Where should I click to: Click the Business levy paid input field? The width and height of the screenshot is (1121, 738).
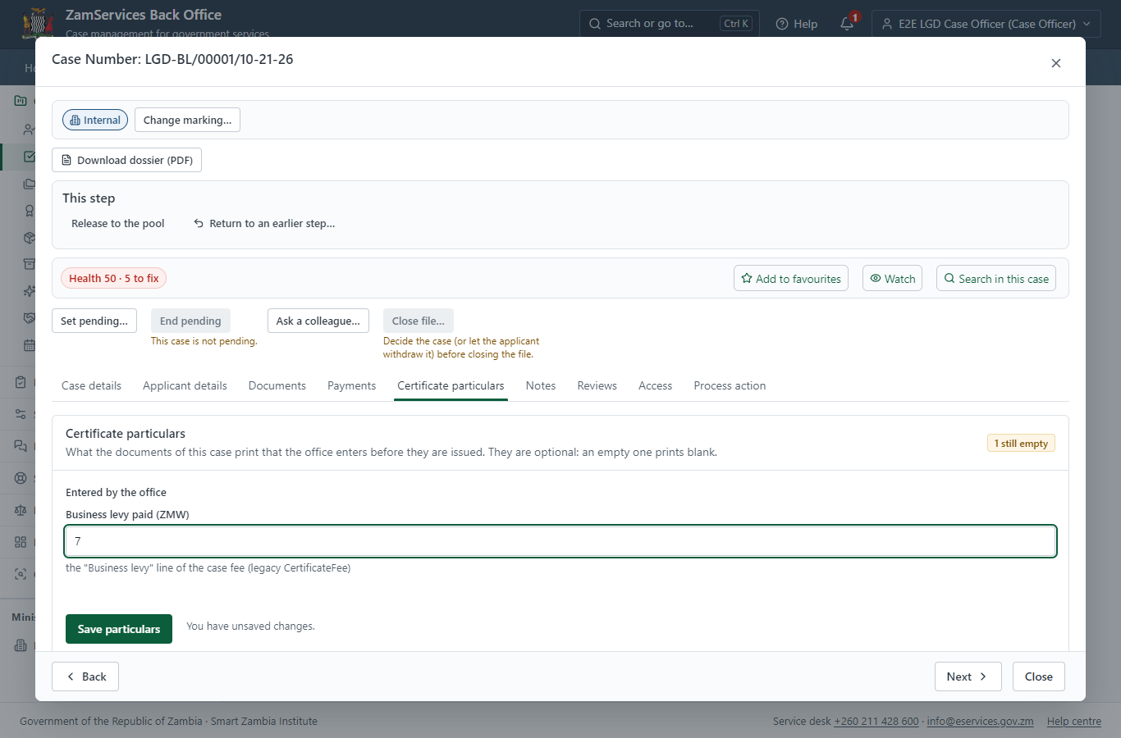[x=560, y=541]
